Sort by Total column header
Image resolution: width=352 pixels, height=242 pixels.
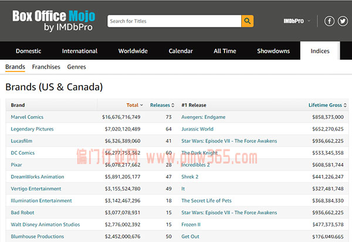click(x=134, y=105)
